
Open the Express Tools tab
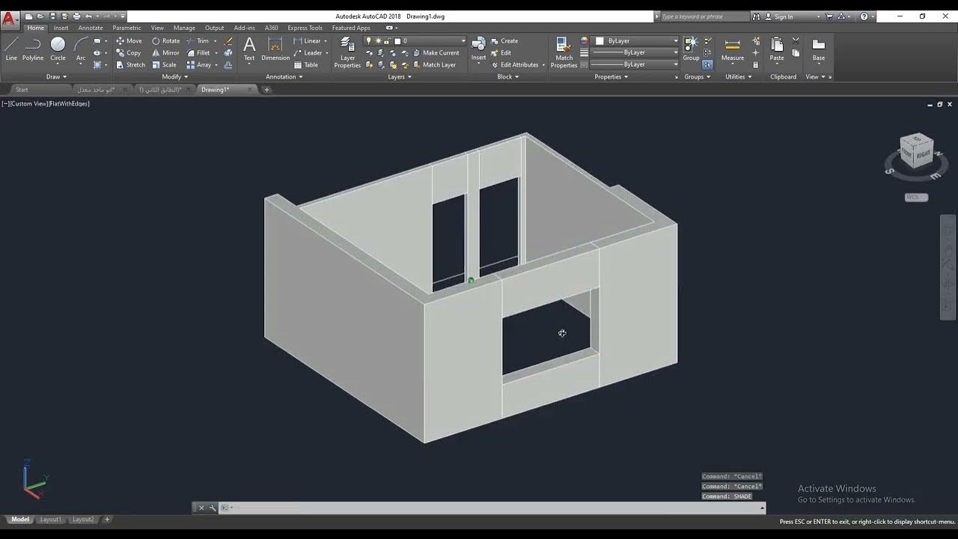(x=305, y=28)
